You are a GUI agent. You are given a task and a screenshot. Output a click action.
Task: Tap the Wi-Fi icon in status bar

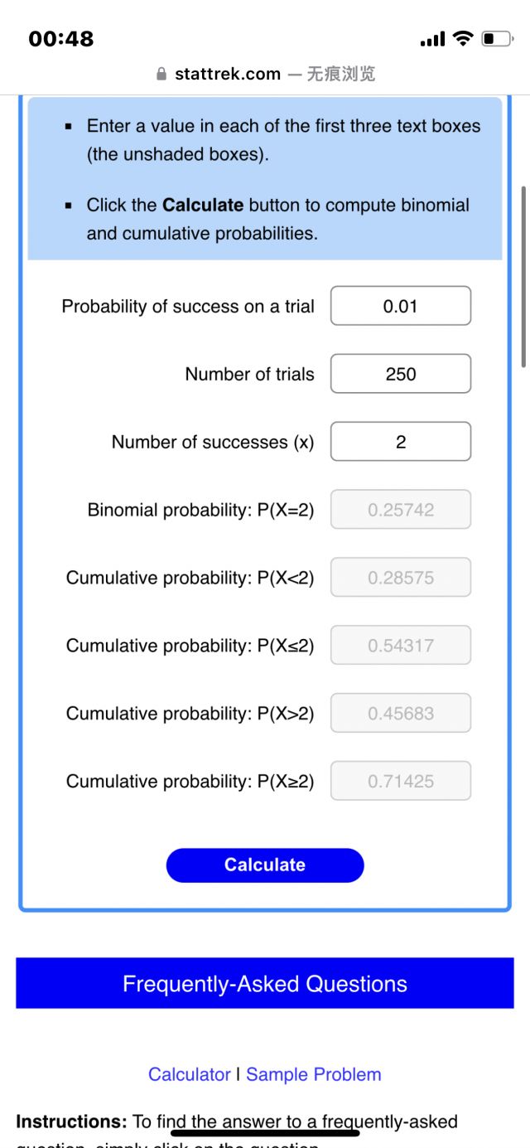(x=464, y=38)
